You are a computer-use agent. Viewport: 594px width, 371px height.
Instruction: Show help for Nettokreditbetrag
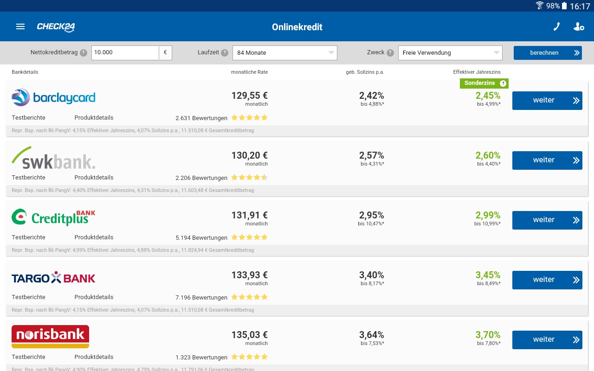84,53
